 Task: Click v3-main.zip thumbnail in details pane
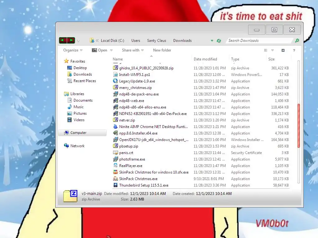click(x=70, y=196)
